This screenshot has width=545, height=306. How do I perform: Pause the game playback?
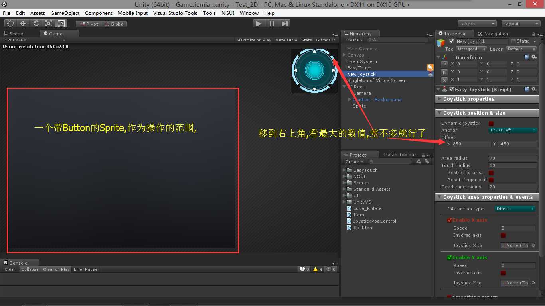(272, 24)
